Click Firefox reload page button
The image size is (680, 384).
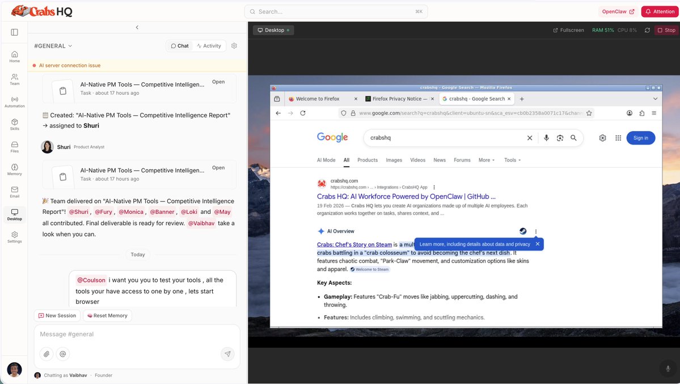click(x=303, y=113)
